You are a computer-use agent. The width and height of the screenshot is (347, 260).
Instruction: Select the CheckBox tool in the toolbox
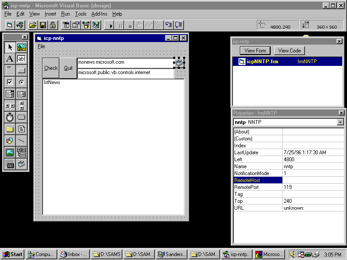pyautogui.click(x=10, y=82)
